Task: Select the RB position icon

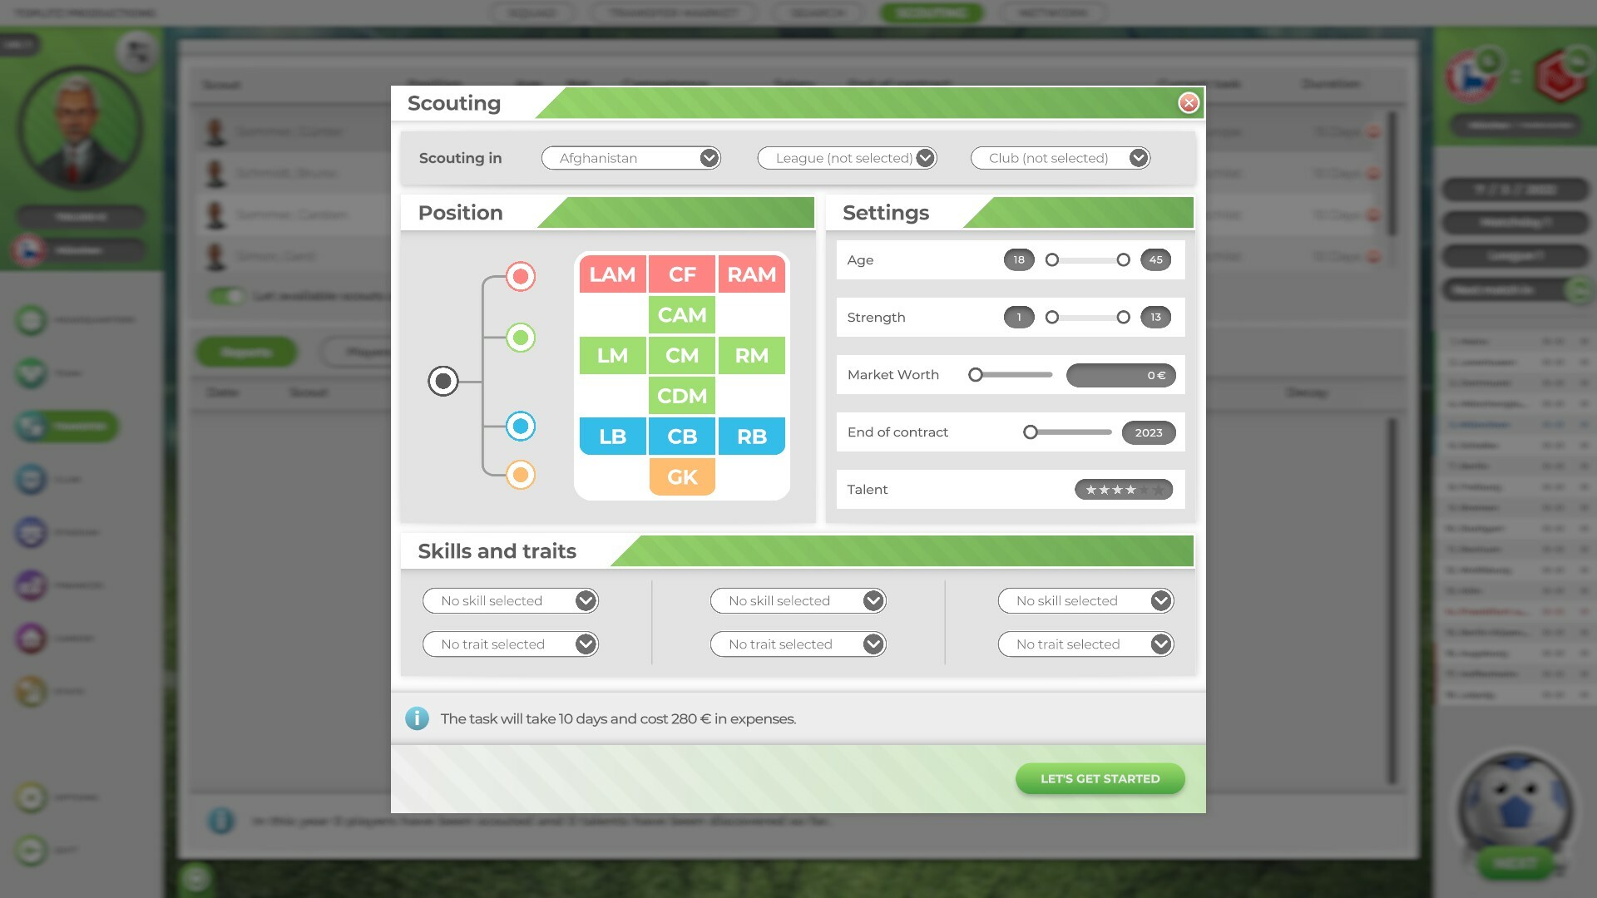Action: point(750,436)
